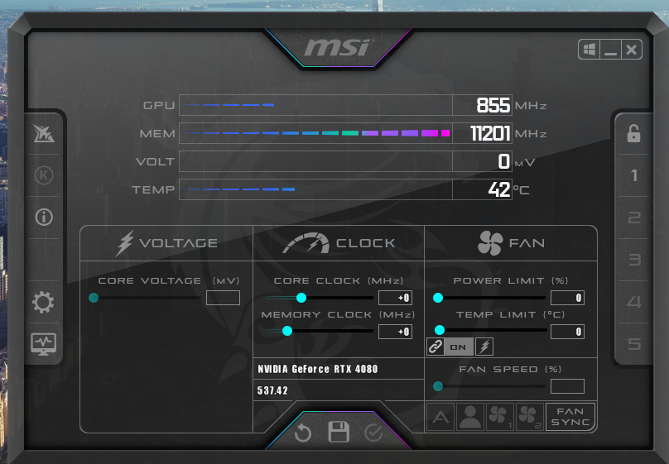
Task: Click the Memory Clock +0 input field
Action: [x=395, y=332]
